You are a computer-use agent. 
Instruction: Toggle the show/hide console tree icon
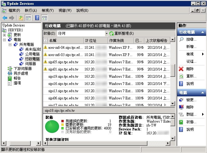coord(28,18)
